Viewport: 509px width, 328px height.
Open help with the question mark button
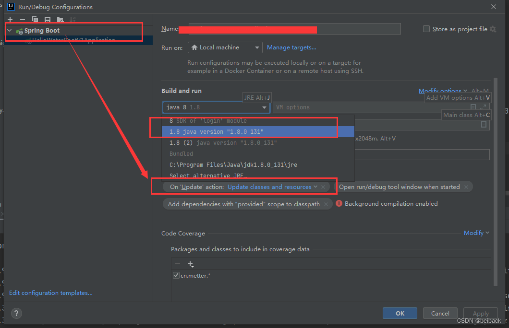click(x=16, y=313)
